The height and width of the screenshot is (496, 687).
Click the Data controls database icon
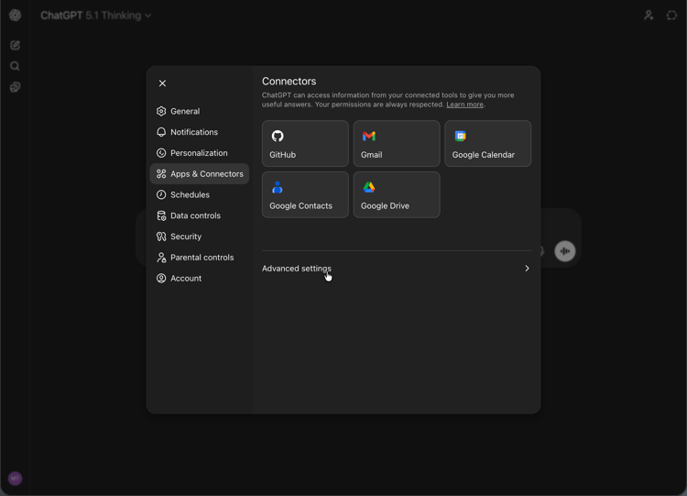tap(161, 215)
